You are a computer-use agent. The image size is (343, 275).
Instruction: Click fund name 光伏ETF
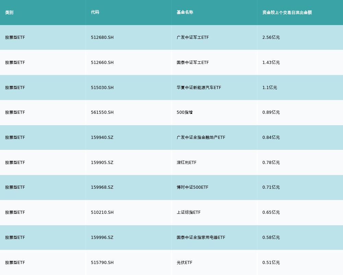185,263
